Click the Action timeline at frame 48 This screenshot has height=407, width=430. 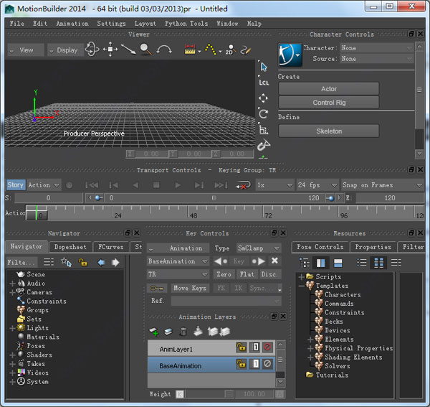188,212
